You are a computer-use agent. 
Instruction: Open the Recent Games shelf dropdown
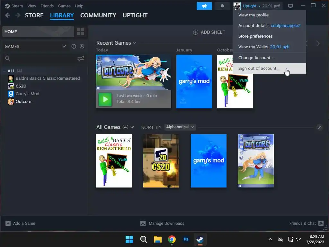pyautogui.click(x=135, y=43)
